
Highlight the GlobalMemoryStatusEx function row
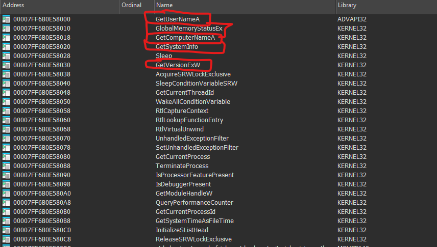tap(189, 29)
